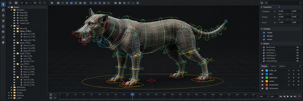Click the frame 100 marker on timeline
Image resolution: width=303 pixels, height=101 pixels.
[x=132, y=95]
